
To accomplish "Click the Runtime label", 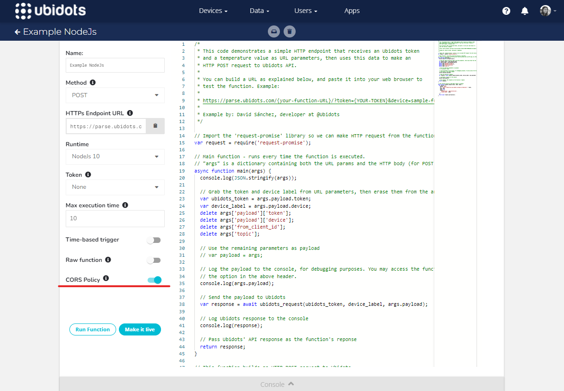I will point(77,144).
